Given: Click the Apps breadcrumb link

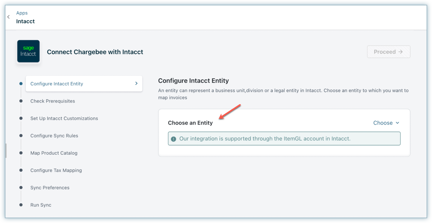Looking at the screenshot, I should pos(22,13).
